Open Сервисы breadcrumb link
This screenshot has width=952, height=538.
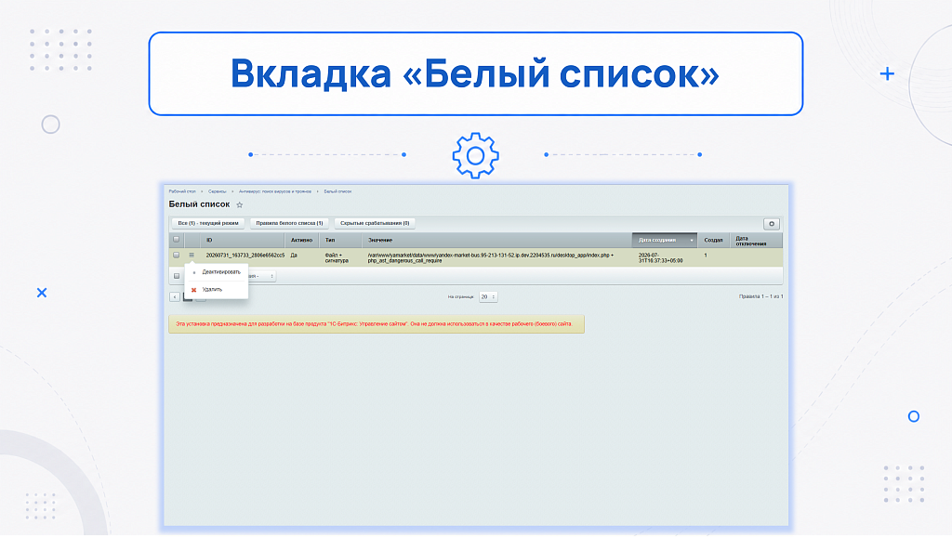[x=218, y=191]
